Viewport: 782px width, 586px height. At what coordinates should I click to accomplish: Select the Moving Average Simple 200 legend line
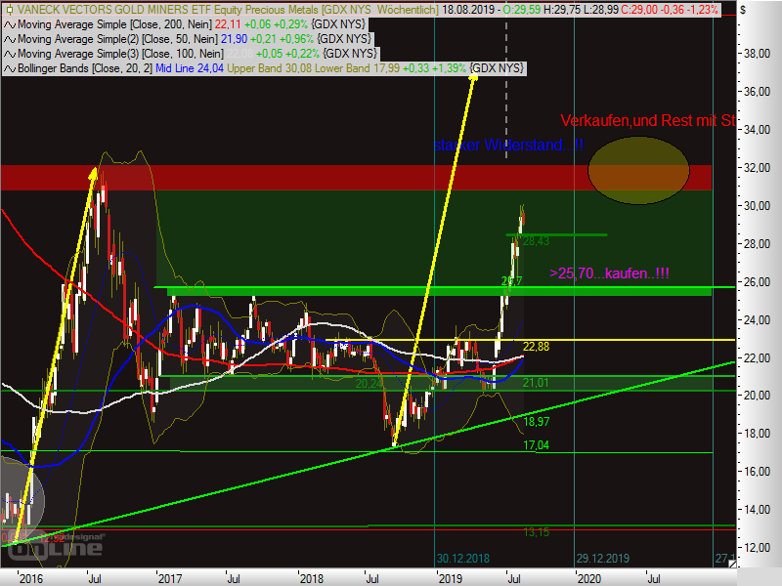pyautogui.click(x=185, y=24)
